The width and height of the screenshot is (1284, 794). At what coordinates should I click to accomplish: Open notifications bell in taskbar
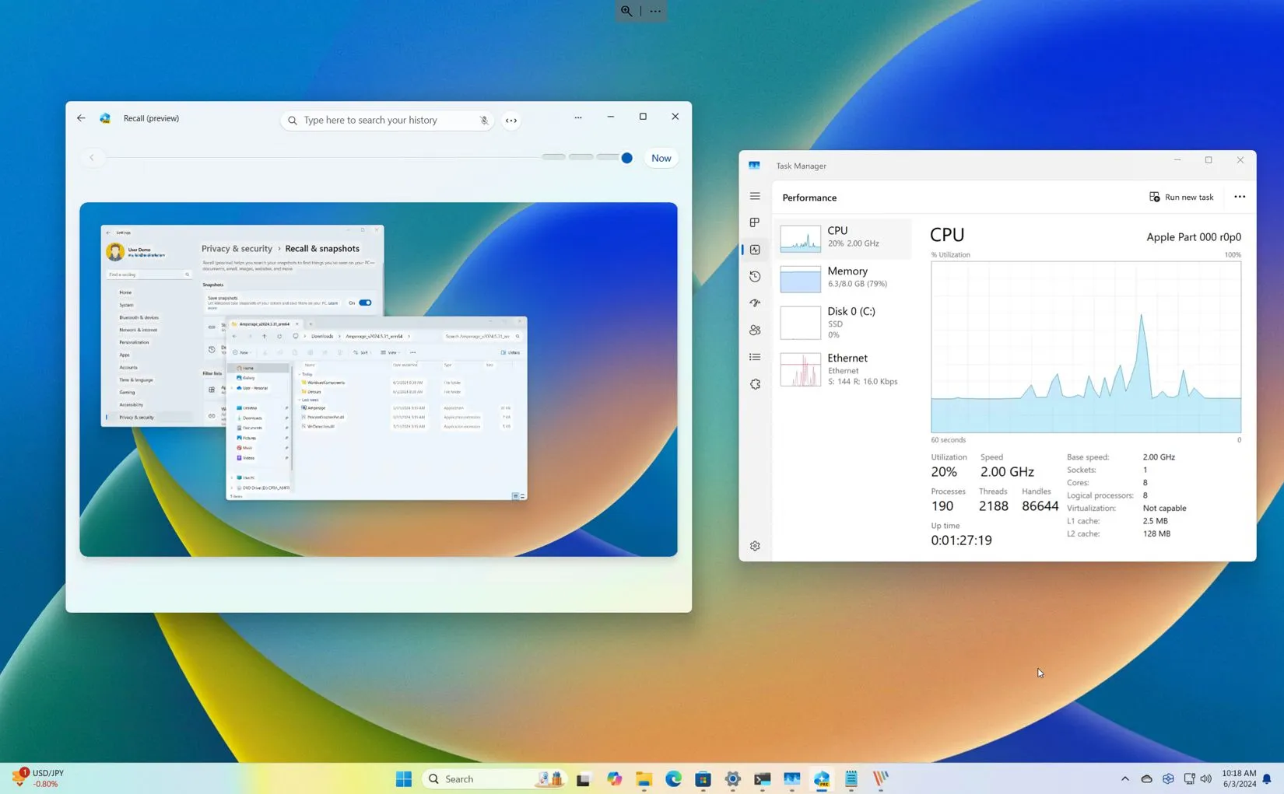coord(1267,778)
